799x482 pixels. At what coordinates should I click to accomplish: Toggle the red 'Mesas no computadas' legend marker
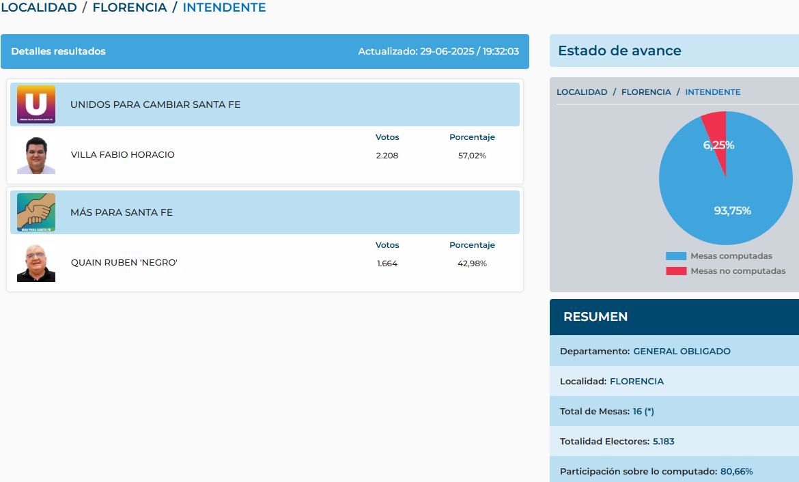[675, 271]
